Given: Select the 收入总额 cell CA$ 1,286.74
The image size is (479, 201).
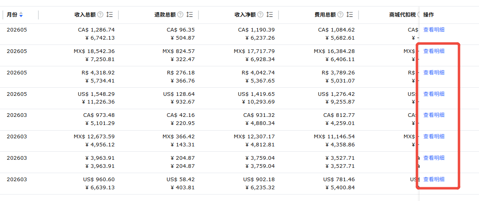Looking at the screenshot, I should [96, 30].
